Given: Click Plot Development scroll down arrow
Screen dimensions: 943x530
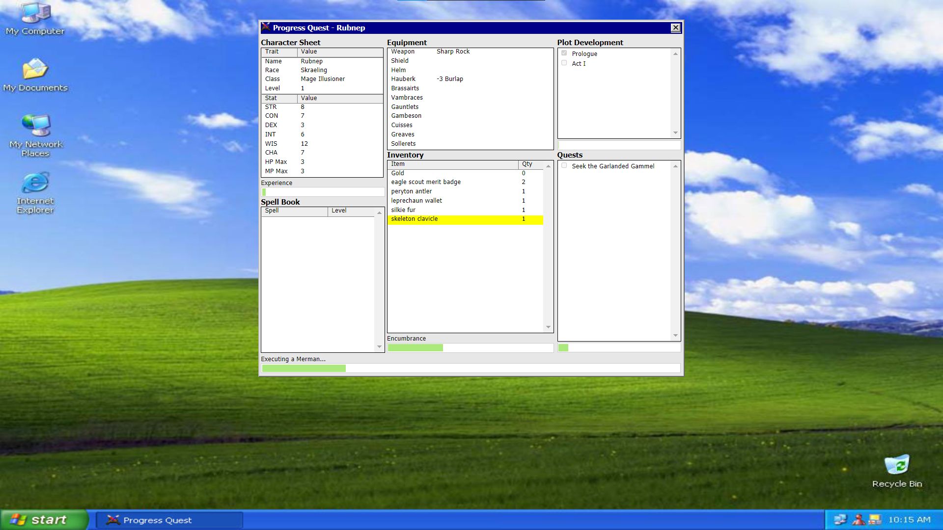Looking at the screenshot, I should [675, 133].
